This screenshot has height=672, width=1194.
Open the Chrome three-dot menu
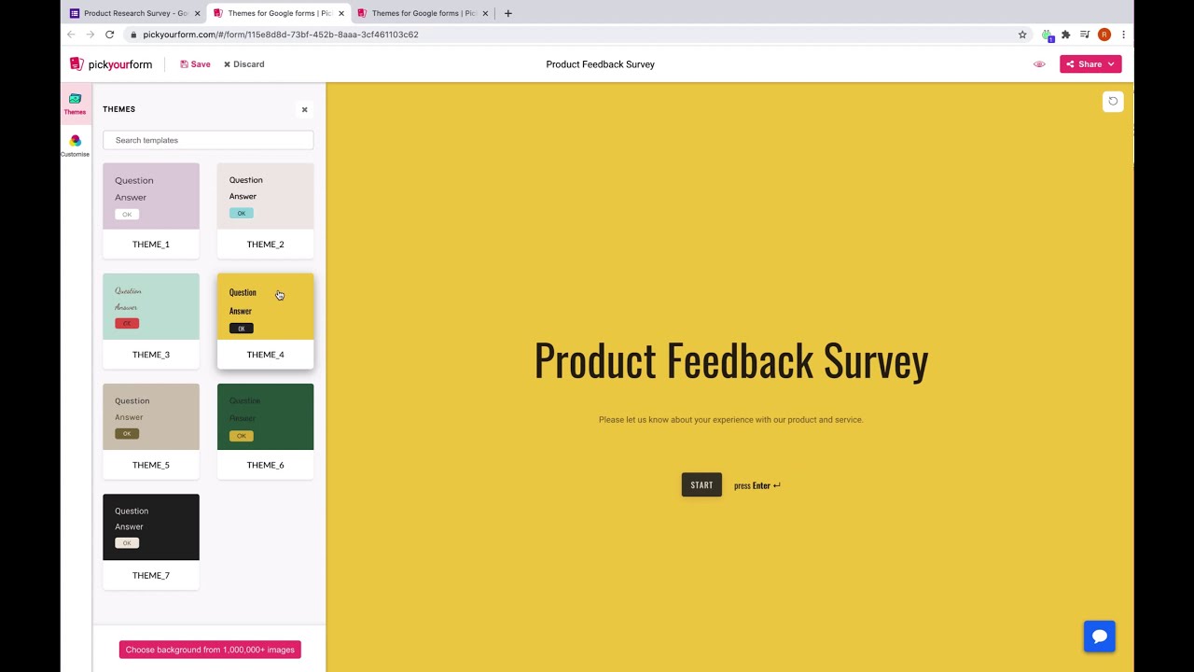tap(1123, 35)
